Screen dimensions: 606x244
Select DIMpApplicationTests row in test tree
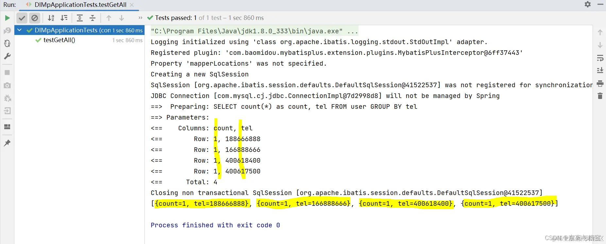[x=79, y=30]
